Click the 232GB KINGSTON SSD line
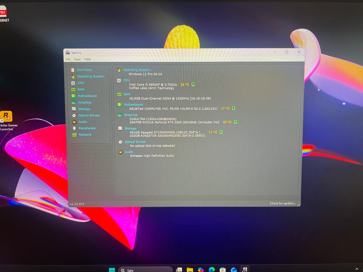Viewport: 363px width, 272px height. tap(168, 136)
